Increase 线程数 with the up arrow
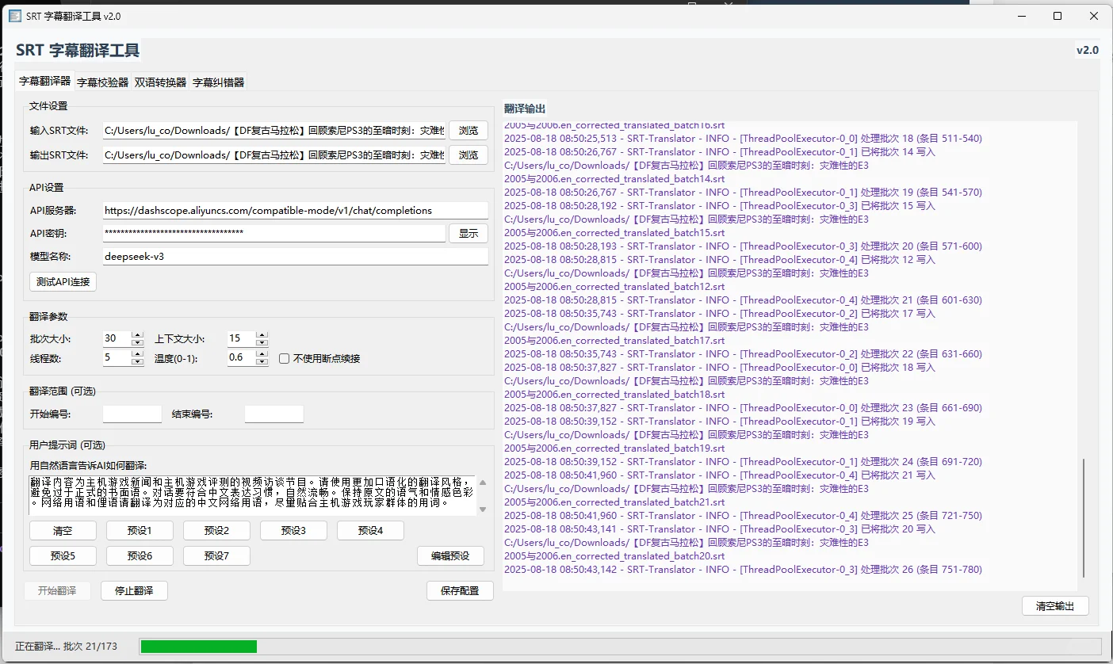The height and width of the screenshot is (664, 1113). pos(138,354)
